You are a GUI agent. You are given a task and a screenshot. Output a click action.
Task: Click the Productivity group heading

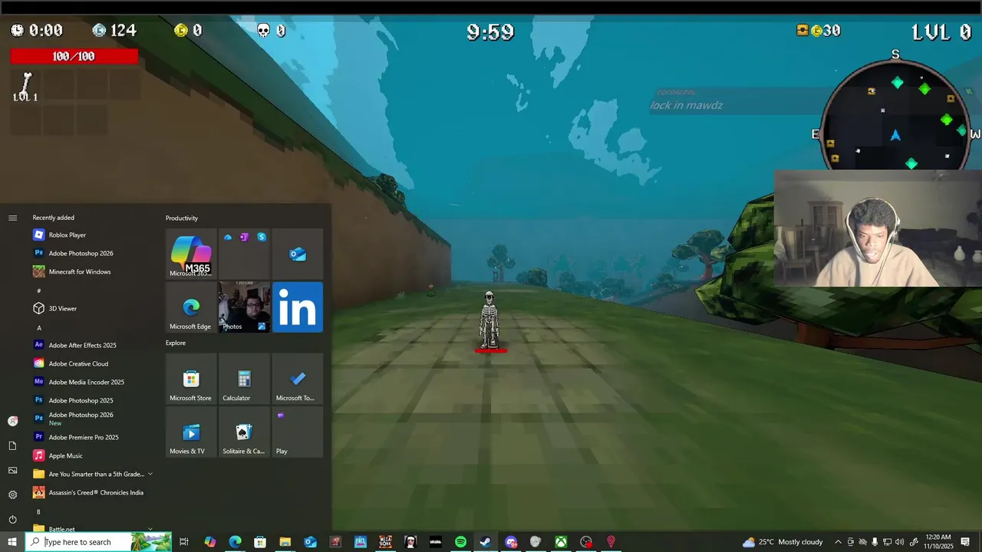(x=182, y=218)
